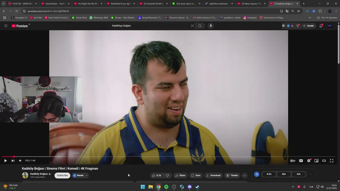Open Spotify from the taskbar
Viewport: 340px width, 191px height.
[x=166, y=187]
